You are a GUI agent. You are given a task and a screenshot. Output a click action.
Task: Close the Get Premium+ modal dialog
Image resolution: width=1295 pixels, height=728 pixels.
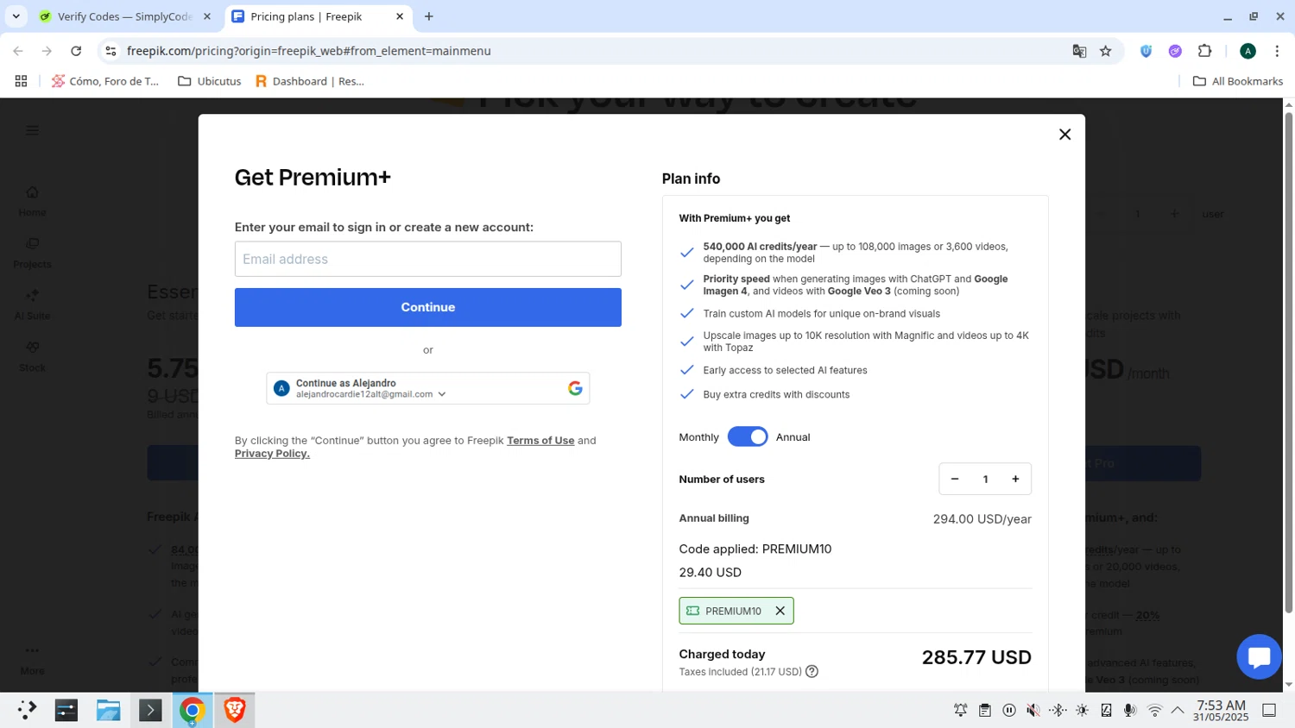[1064, 135]
